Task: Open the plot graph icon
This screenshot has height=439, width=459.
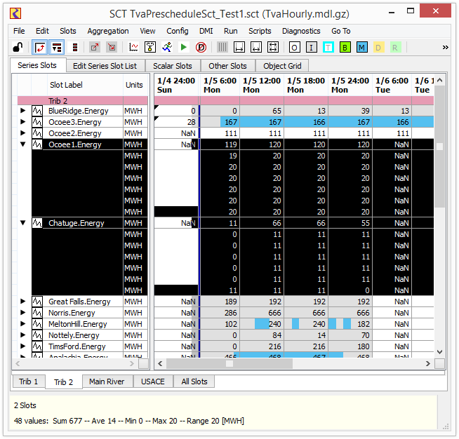Action: [x=133, y=47]
